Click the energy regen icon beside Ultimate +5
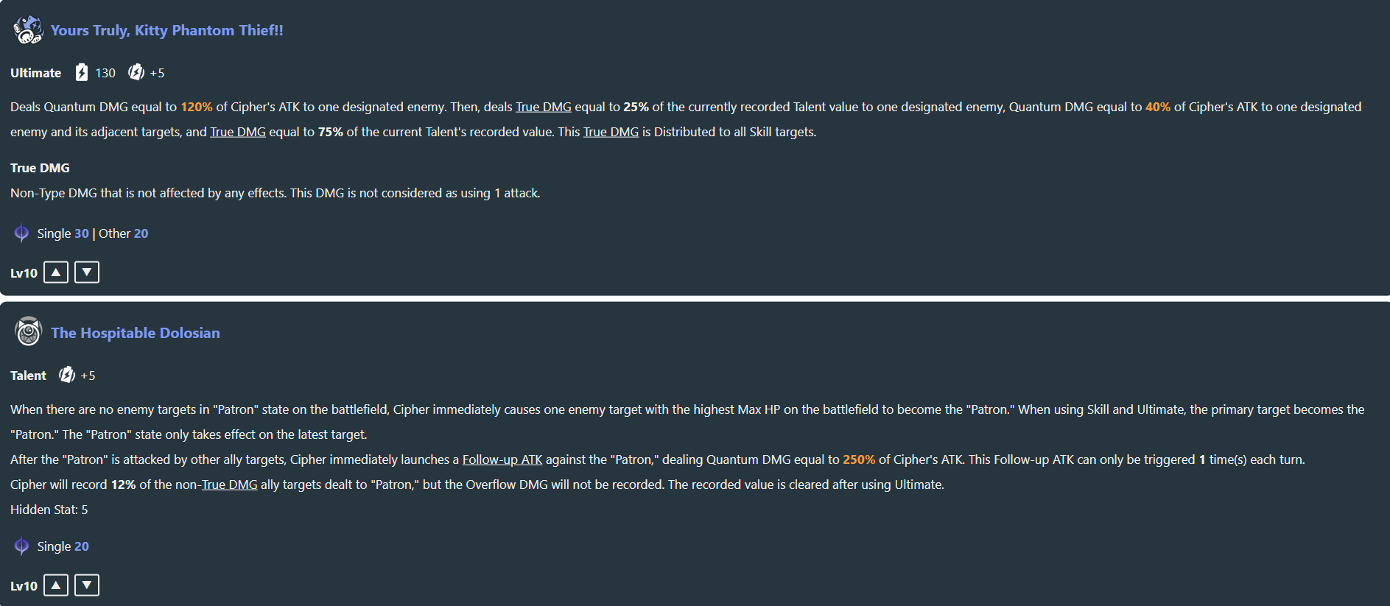 point(136,72)
